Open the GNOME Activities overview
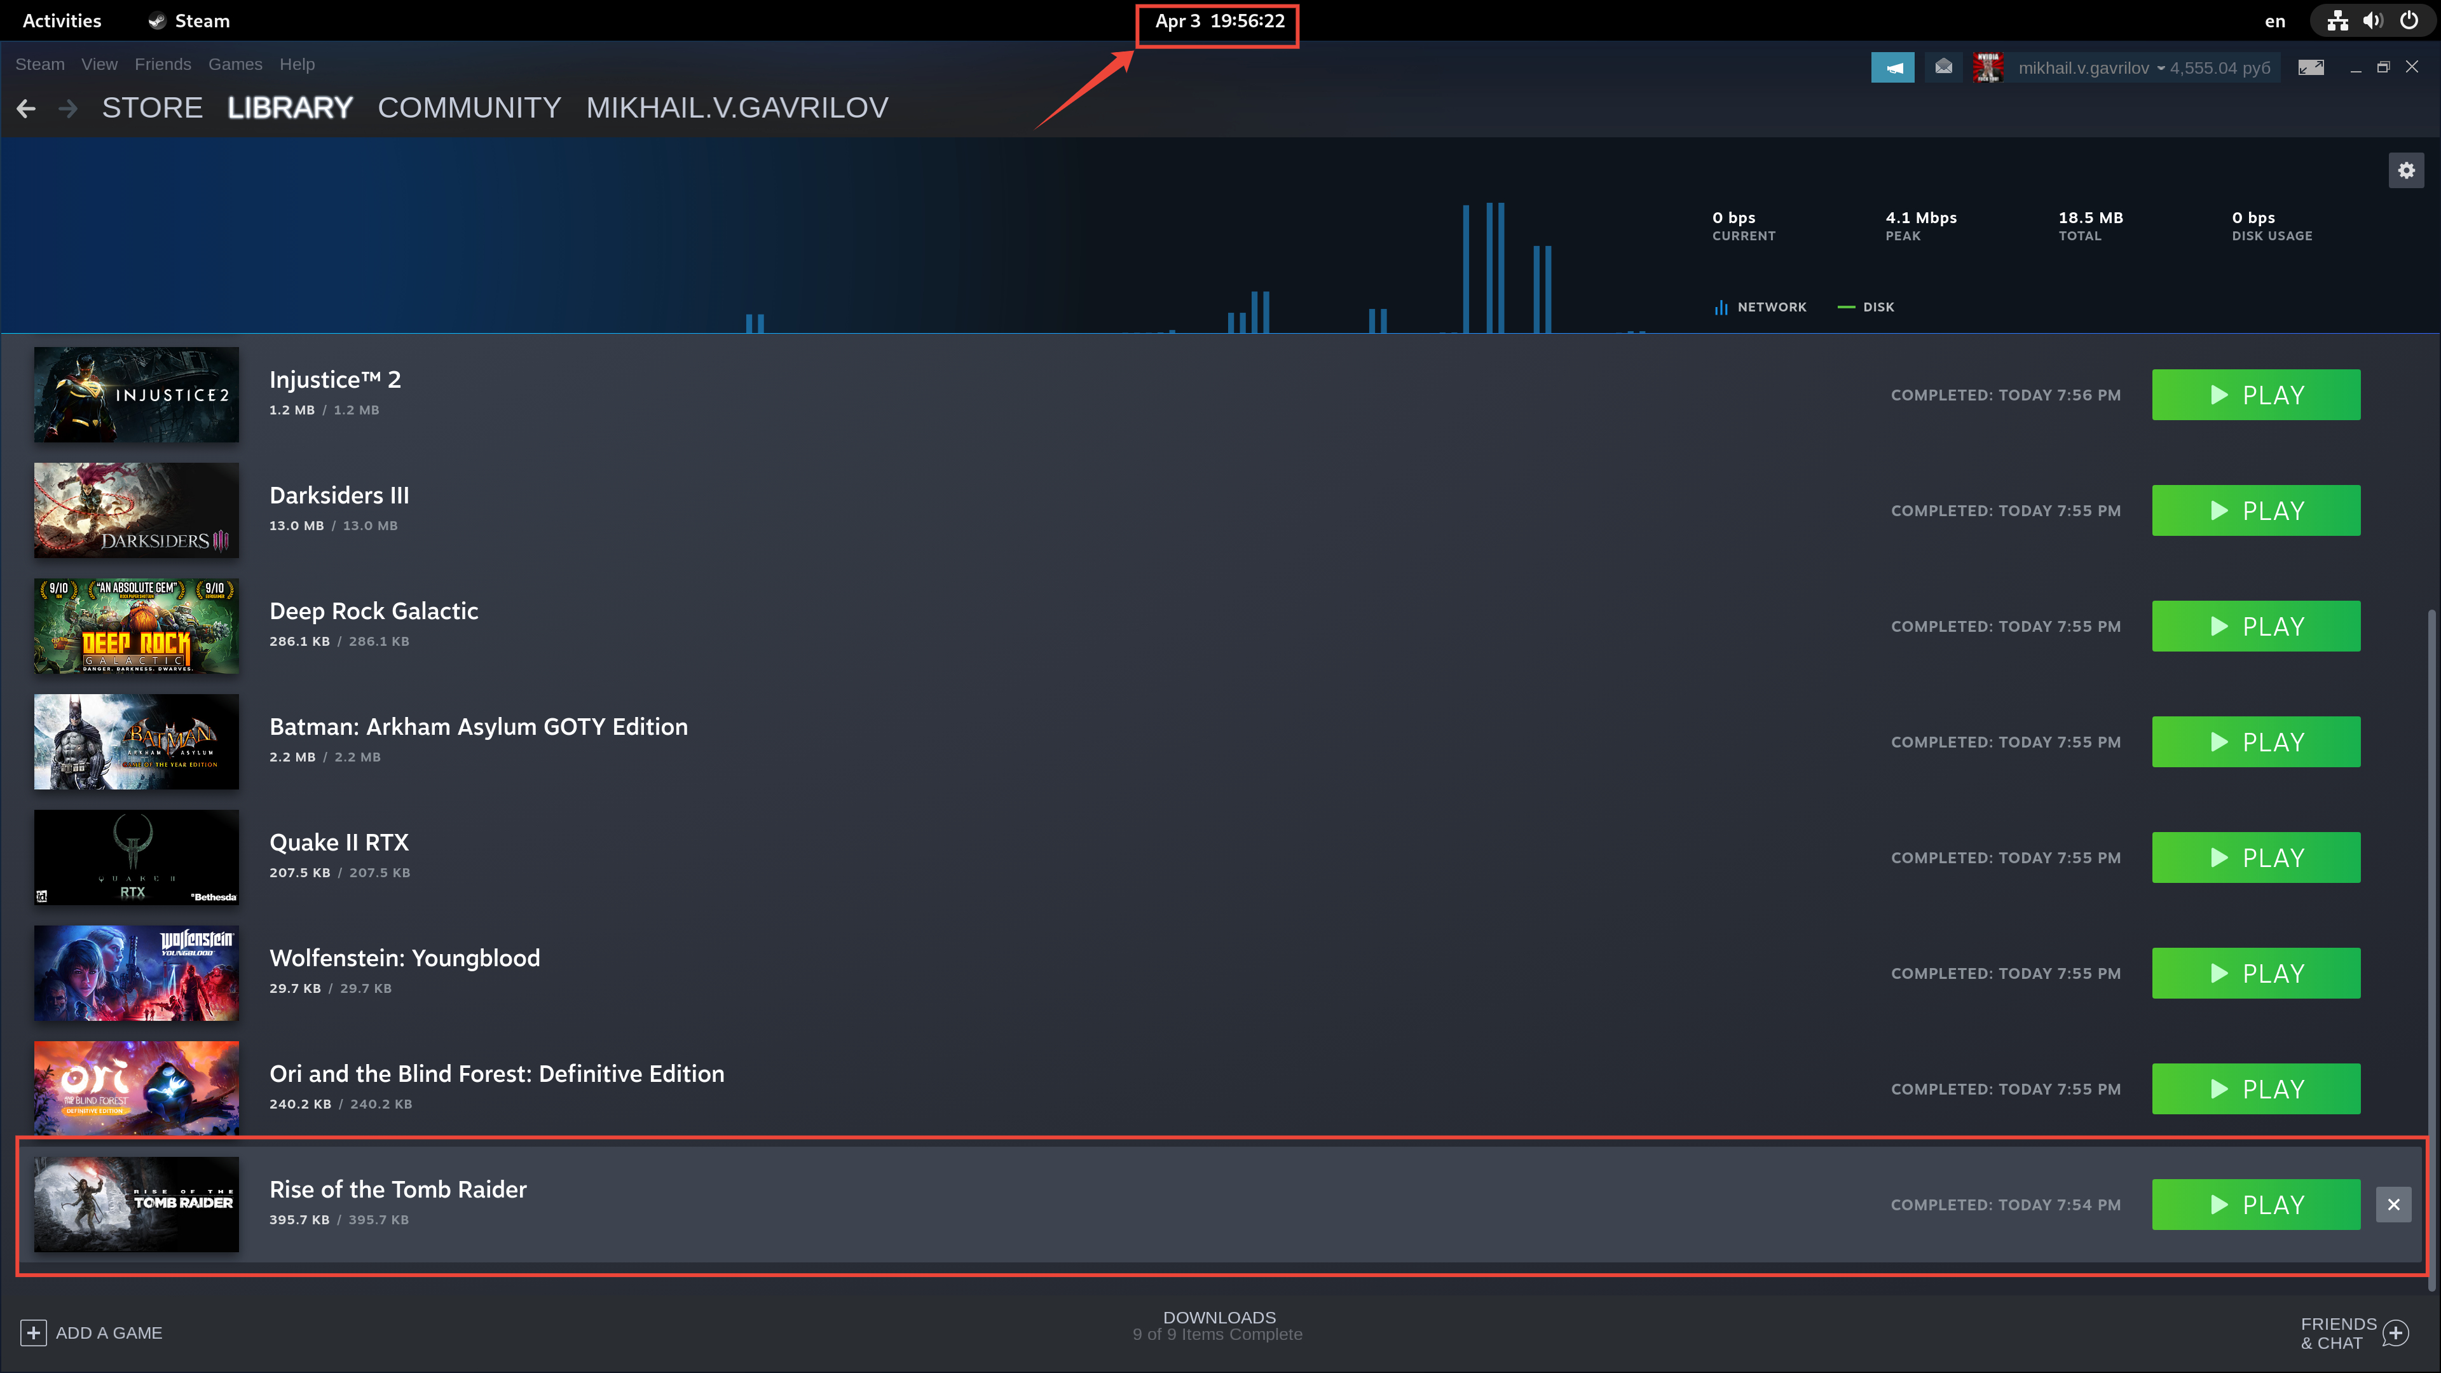Screen dimensions: 2441x1373 (x=62, y=21)
